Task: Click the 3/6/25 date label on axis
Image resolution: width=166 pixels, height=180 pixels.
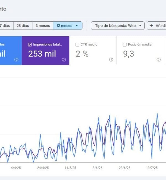Action: [x=97, y=168]
